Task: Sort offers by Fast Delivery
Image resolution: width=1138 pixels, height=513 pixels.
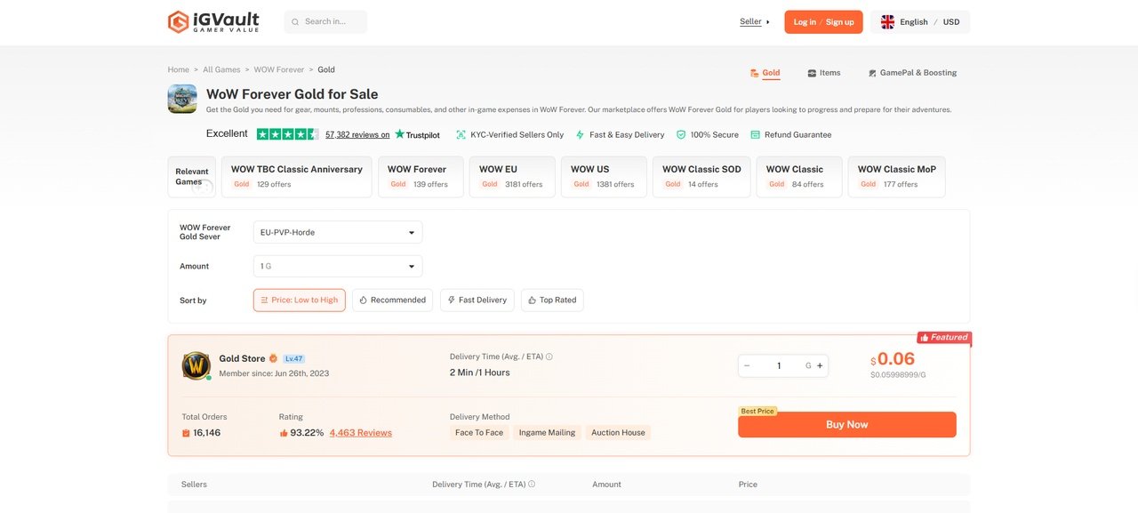Action: [x=477, y=301]
